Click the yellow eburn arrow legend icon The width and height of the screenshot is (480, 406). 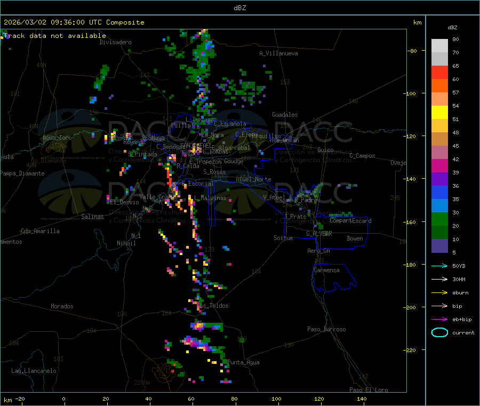click(439, 293)
